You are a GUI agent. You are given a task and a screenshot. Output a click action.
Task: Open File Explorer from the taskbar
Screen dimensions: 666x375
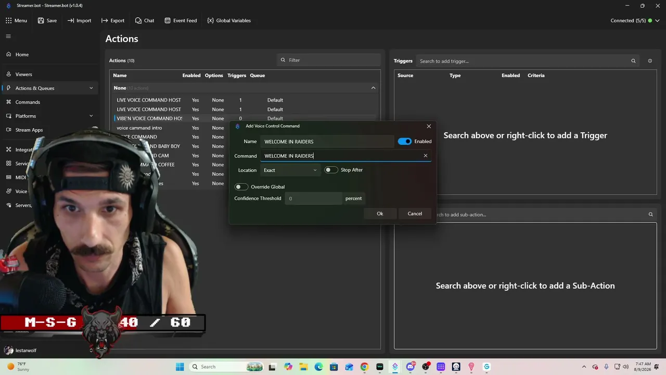[x=303, y=367]
